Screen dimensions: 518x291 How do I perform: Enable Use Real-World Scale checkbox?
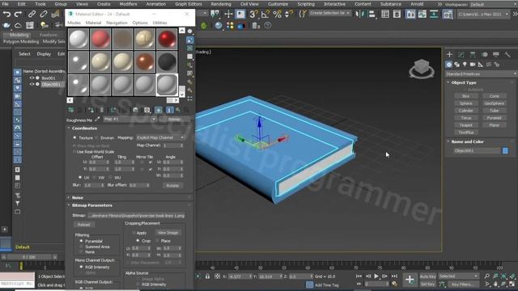coord(74,152)
